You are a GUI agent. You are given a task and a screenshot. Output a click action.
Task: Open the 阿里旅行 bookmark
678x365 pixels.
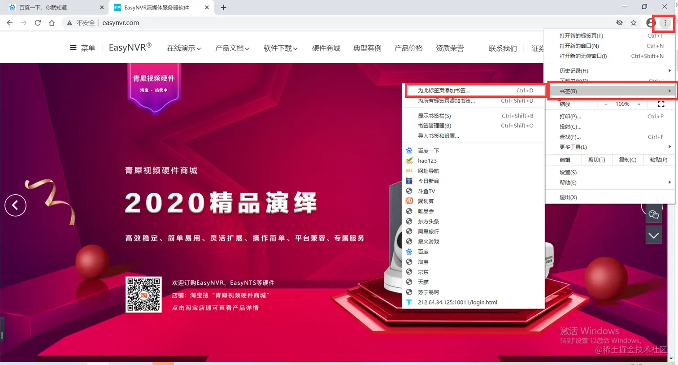pos(473,231)
